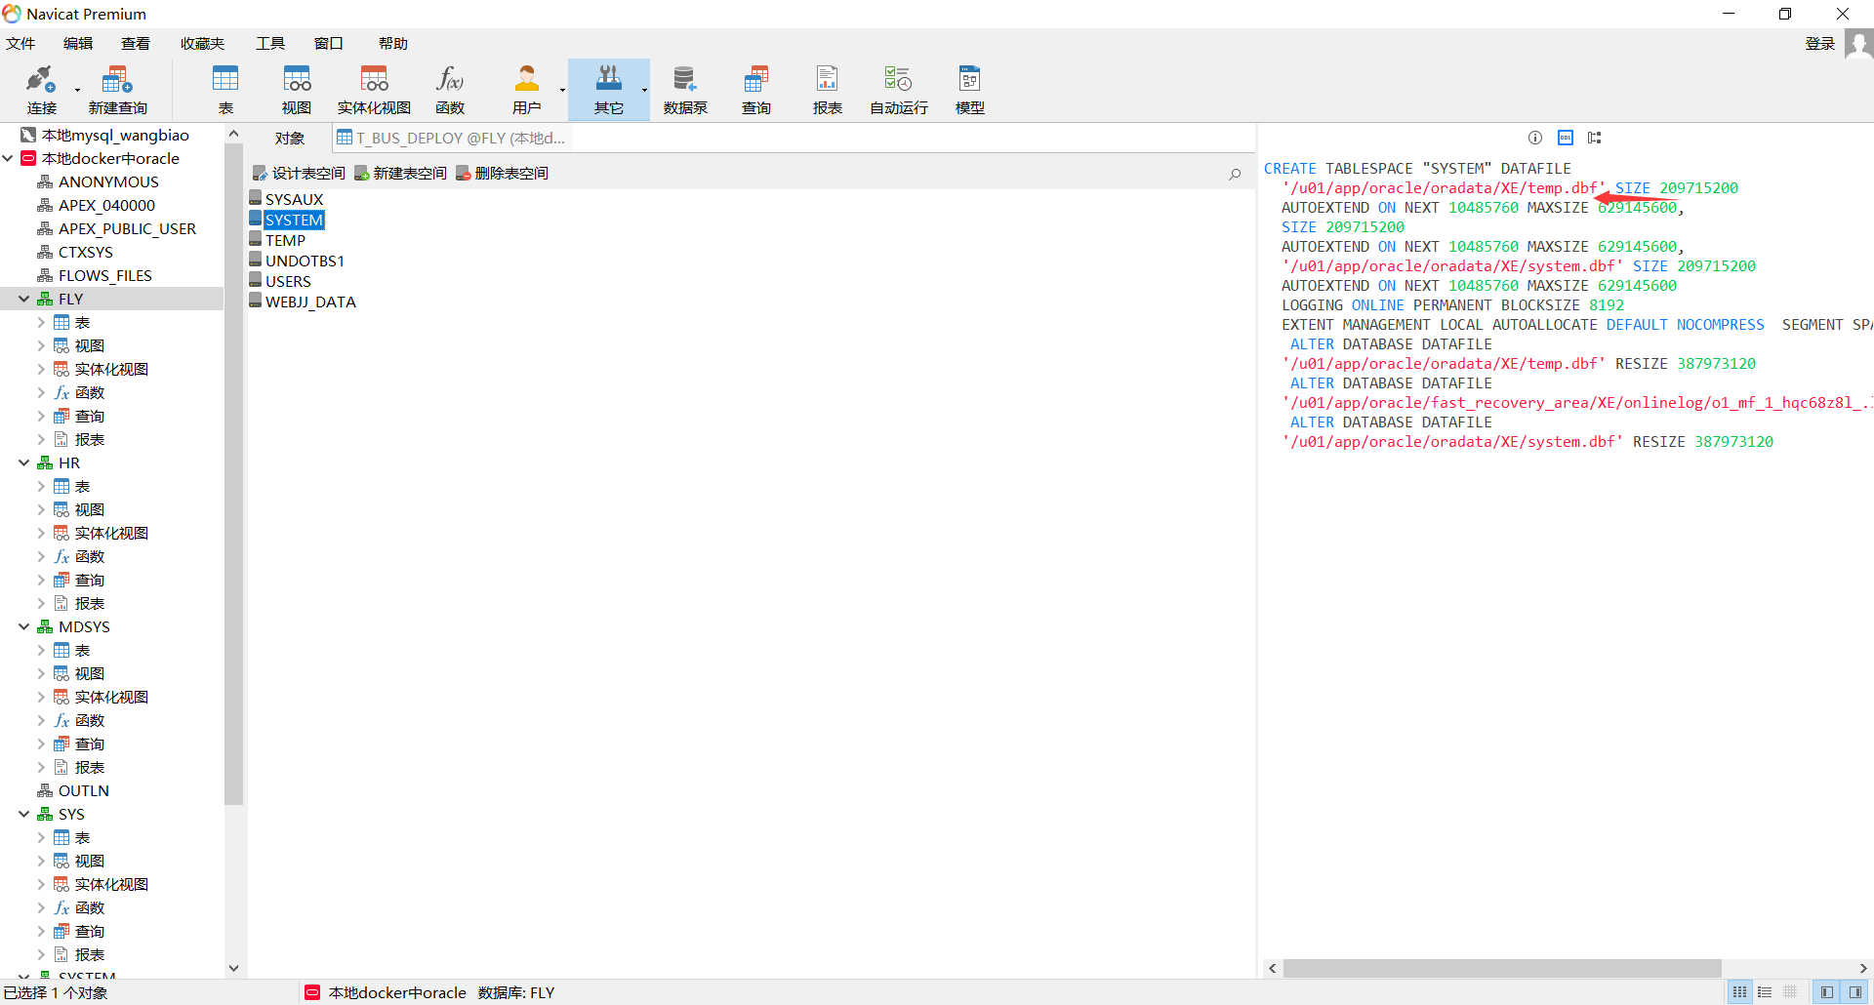Image resolution: width=1874 pixels, height=1005 pixels.
Task: Click the Connection (连接) toolbar icon
Action: pos(41,90)
